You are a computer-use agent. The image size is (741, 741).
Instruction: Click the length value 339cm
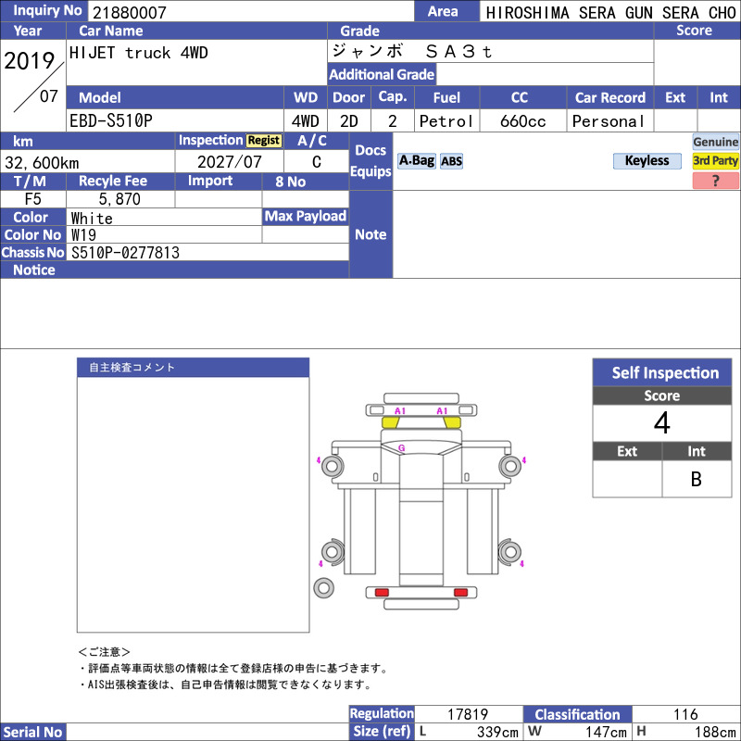click(x=497, y=732)
